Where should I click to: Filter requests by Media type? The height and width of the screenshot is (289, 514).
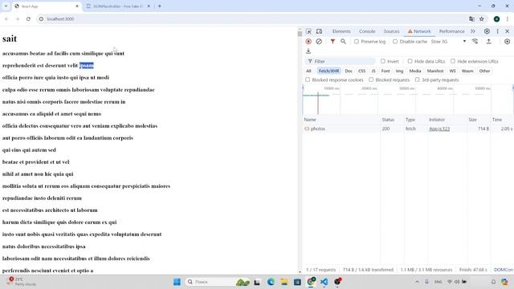point(415,71)
